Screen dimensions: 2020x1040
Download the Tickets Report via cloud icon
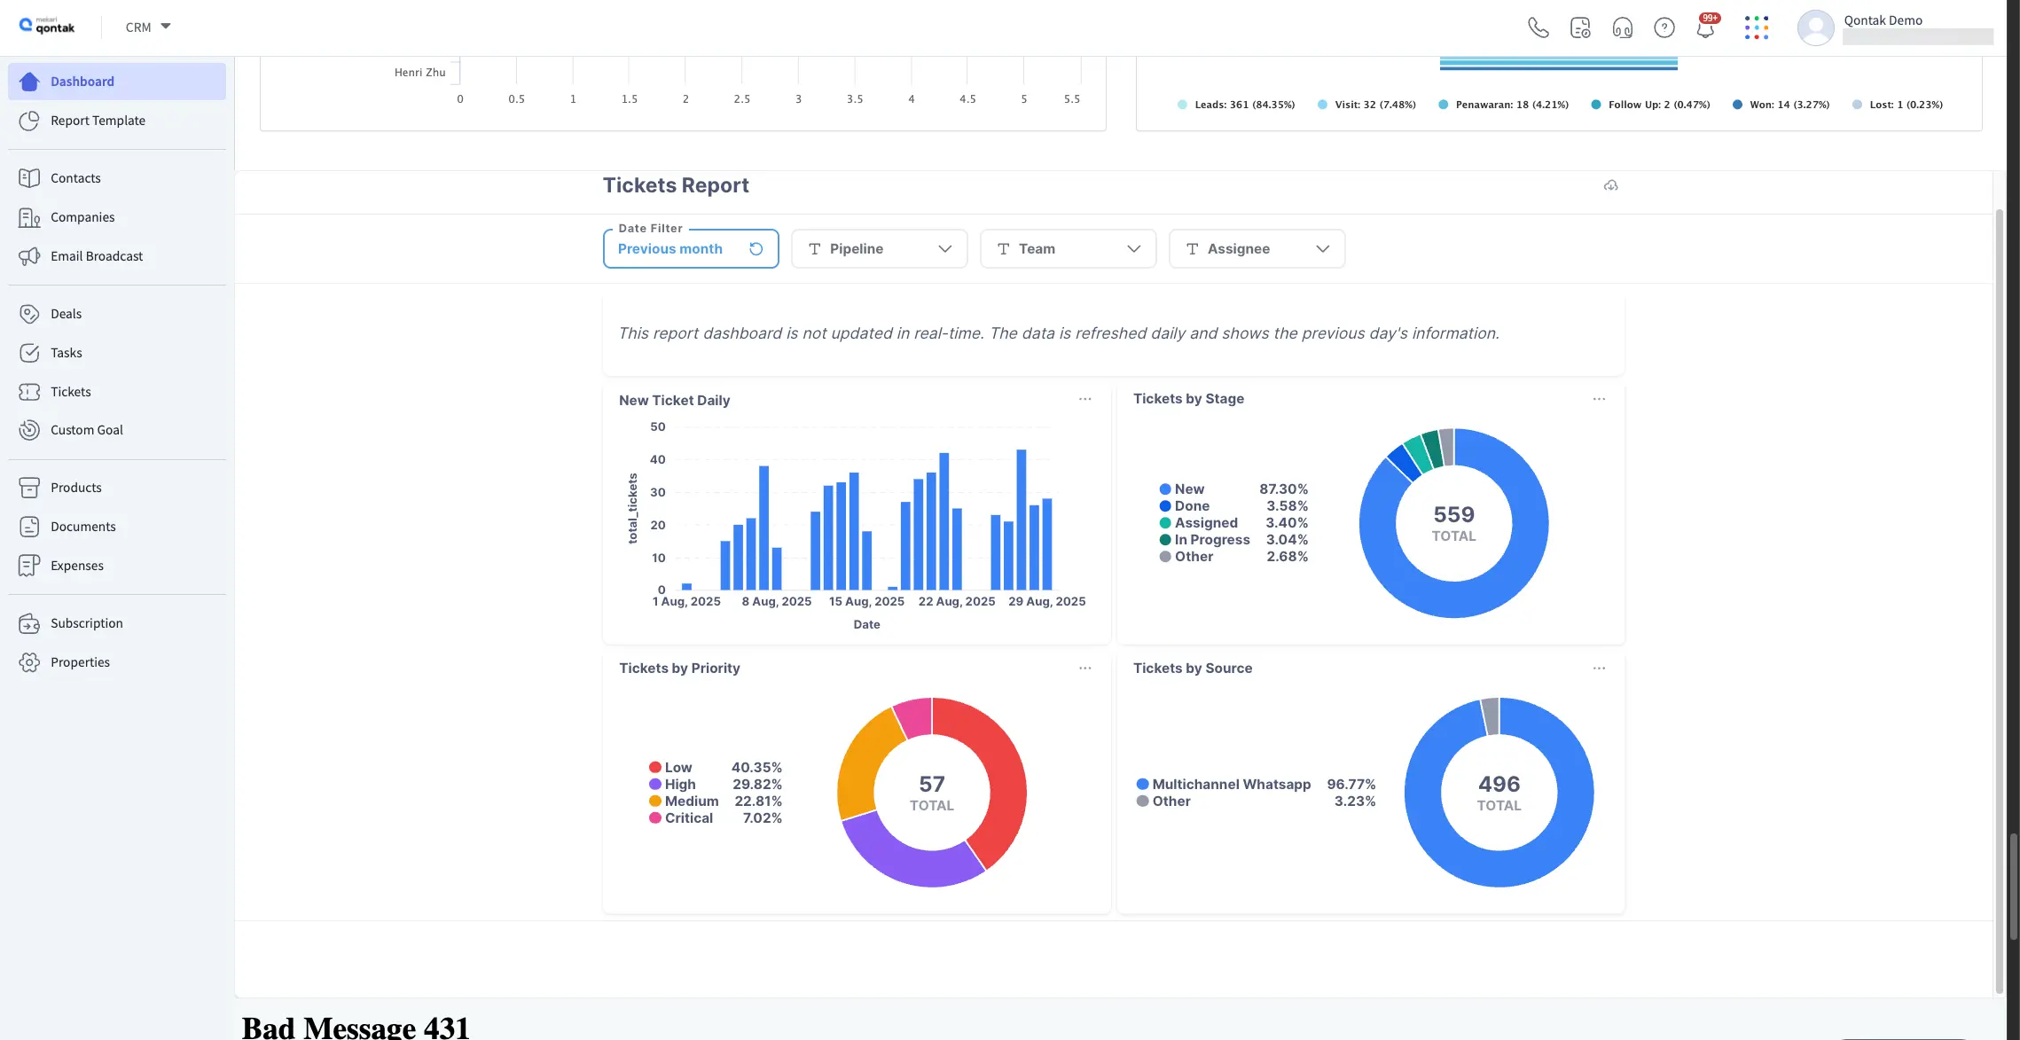click(x=1610, y=185)
